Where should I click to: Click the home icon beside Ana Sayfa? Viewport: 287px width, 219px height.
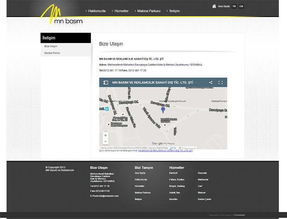point(214,6)
